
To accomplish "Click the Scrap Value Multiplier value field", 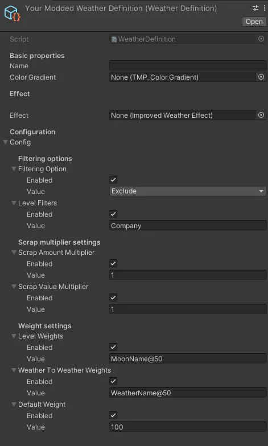I will pos(188,309).
